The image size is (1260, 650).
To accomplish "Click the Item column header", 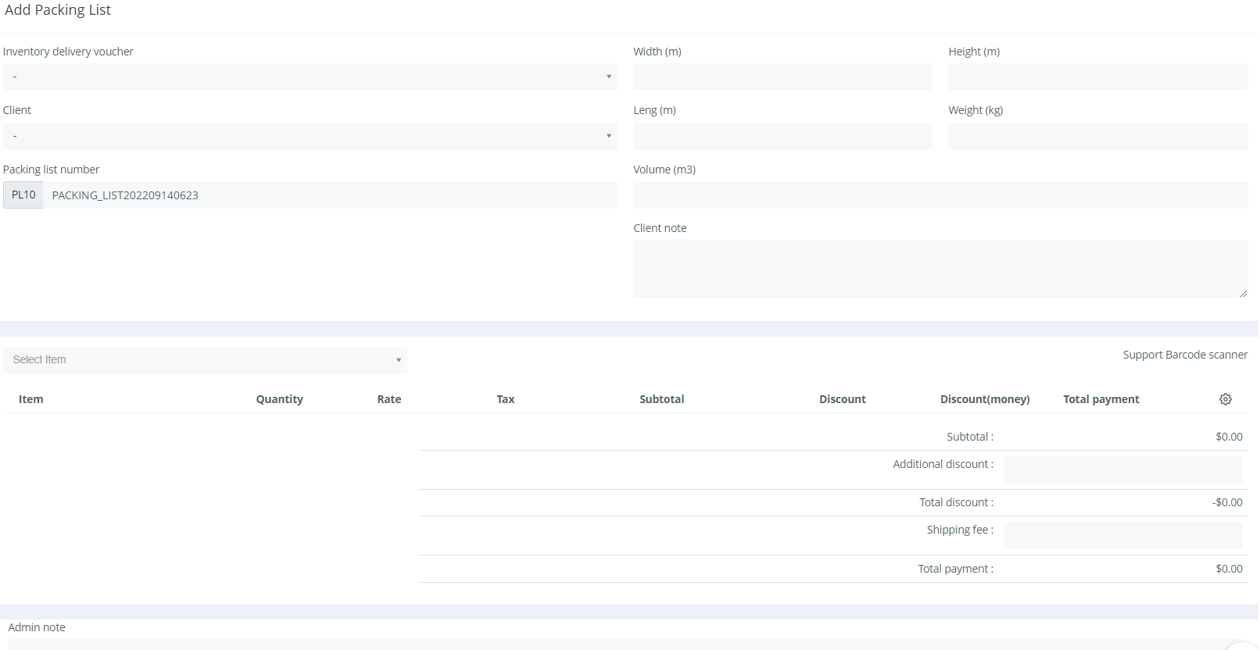I will coord(31,399).
